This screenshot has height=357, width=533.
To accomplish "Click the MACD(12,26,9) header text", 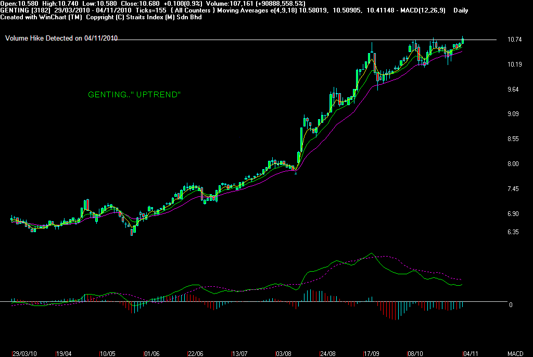I will [423, 10].
